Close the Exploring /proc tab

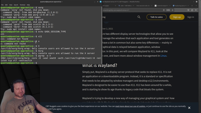(188, 6)
